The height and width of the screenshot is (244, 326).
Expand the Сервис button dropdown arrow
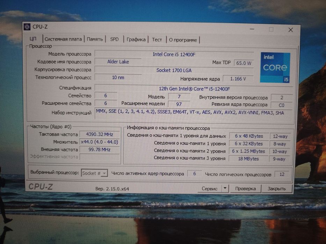pyautogui.click(x=225, y=188)
